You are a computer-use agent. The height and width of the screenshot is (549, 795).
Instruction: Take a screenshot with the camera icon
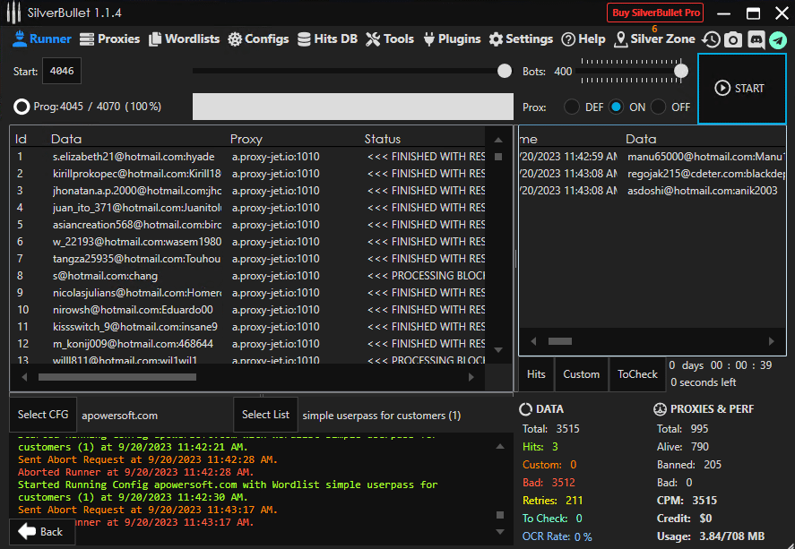[x=733, y=39]
